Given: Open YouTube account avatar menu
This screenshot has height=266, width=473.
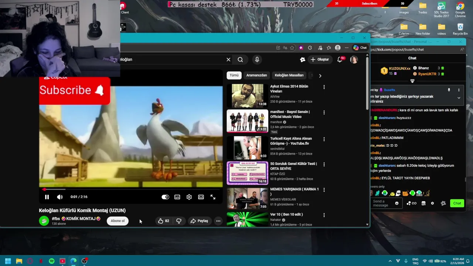Looking at the screenshot, I should [x=354, y=59].
